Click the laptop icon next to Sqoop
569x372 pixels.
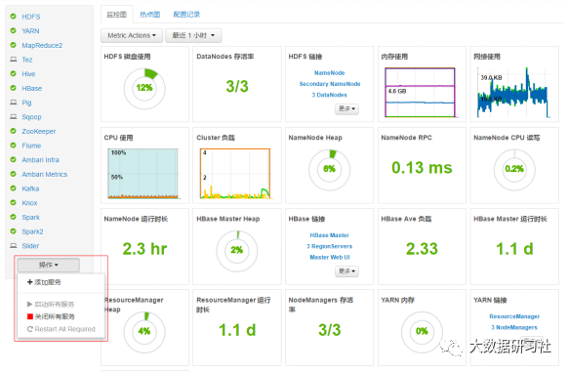(14, 116)
